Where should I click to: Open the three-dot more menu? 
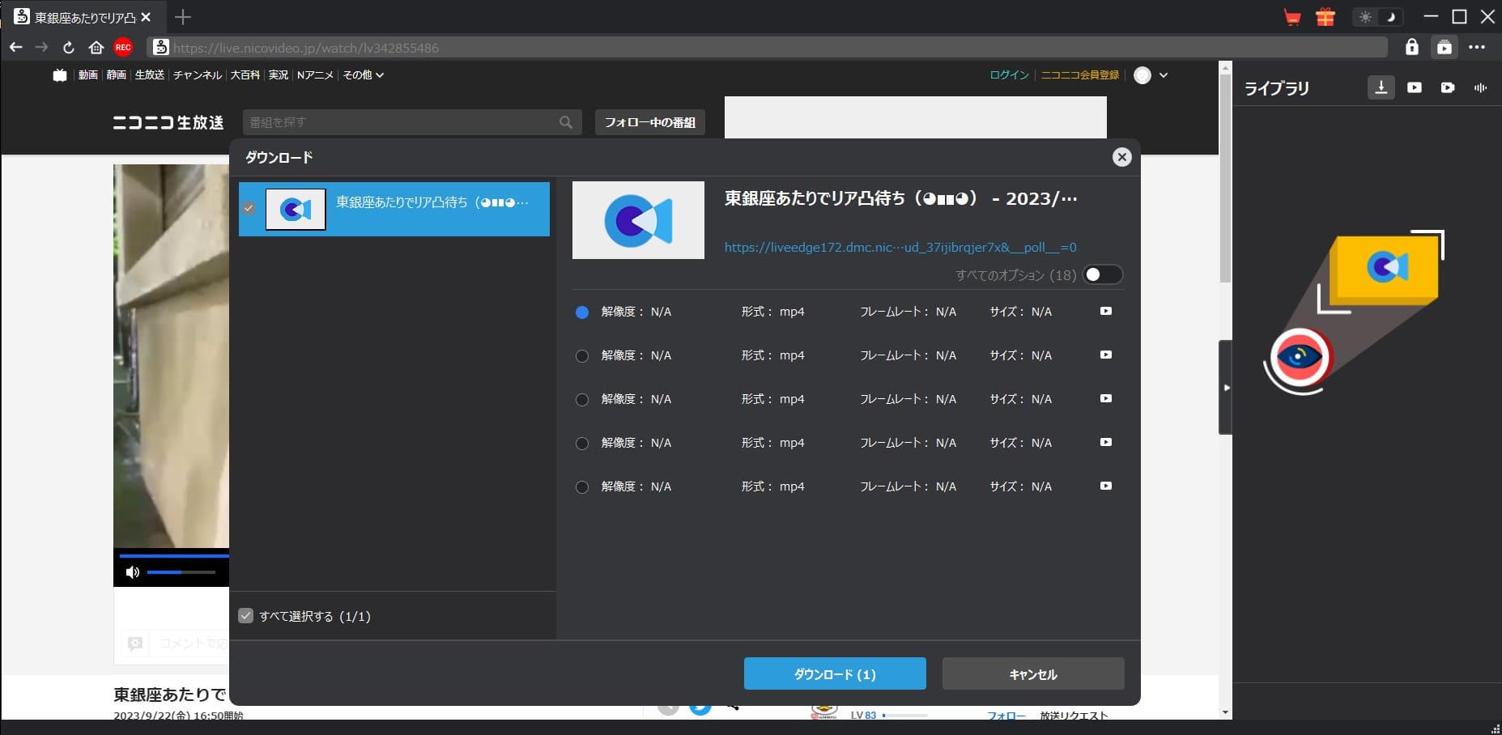click(1477, 47)
